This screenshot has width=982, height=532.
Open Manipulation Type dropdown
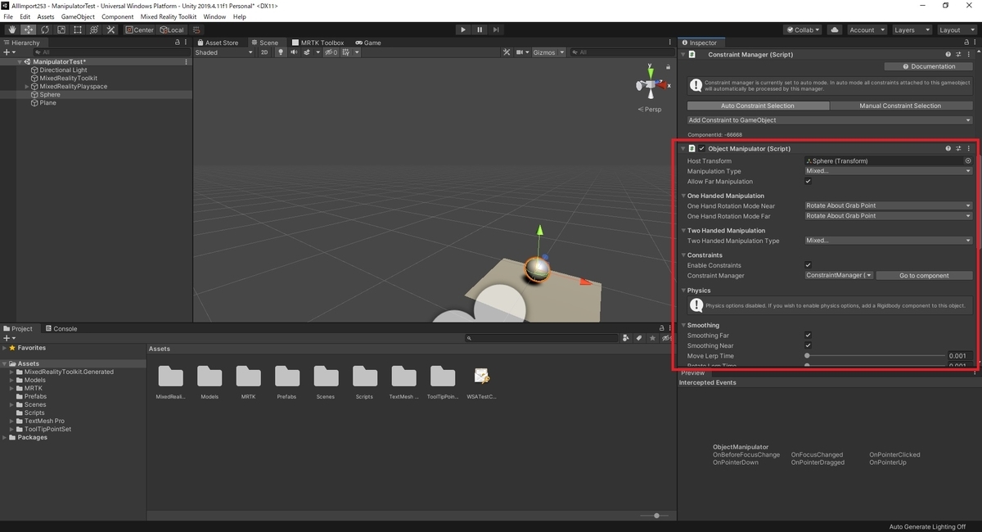tap(888, 171)
